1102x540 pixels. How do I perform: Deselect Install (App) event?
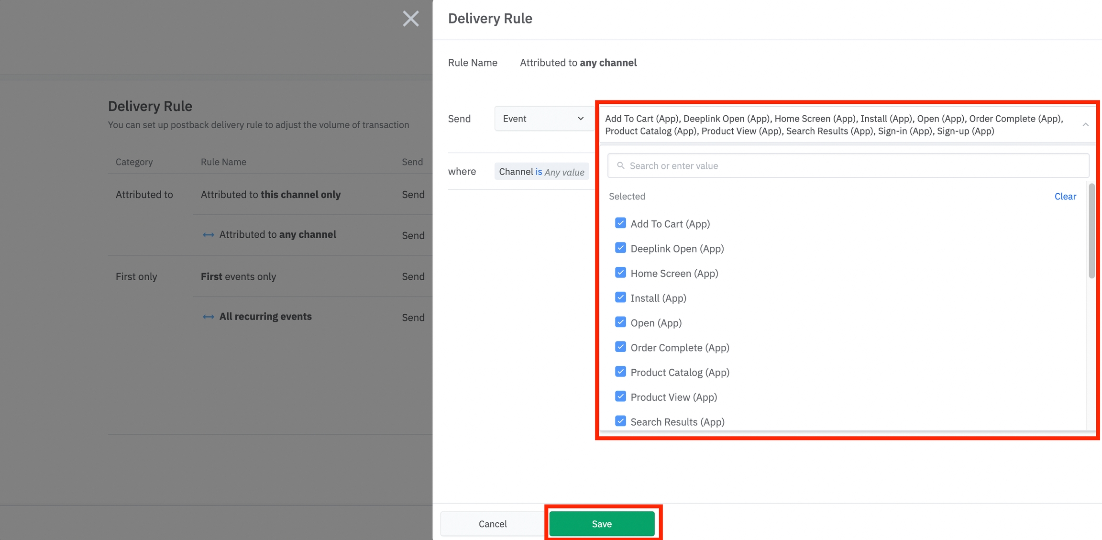pos(620,298)
